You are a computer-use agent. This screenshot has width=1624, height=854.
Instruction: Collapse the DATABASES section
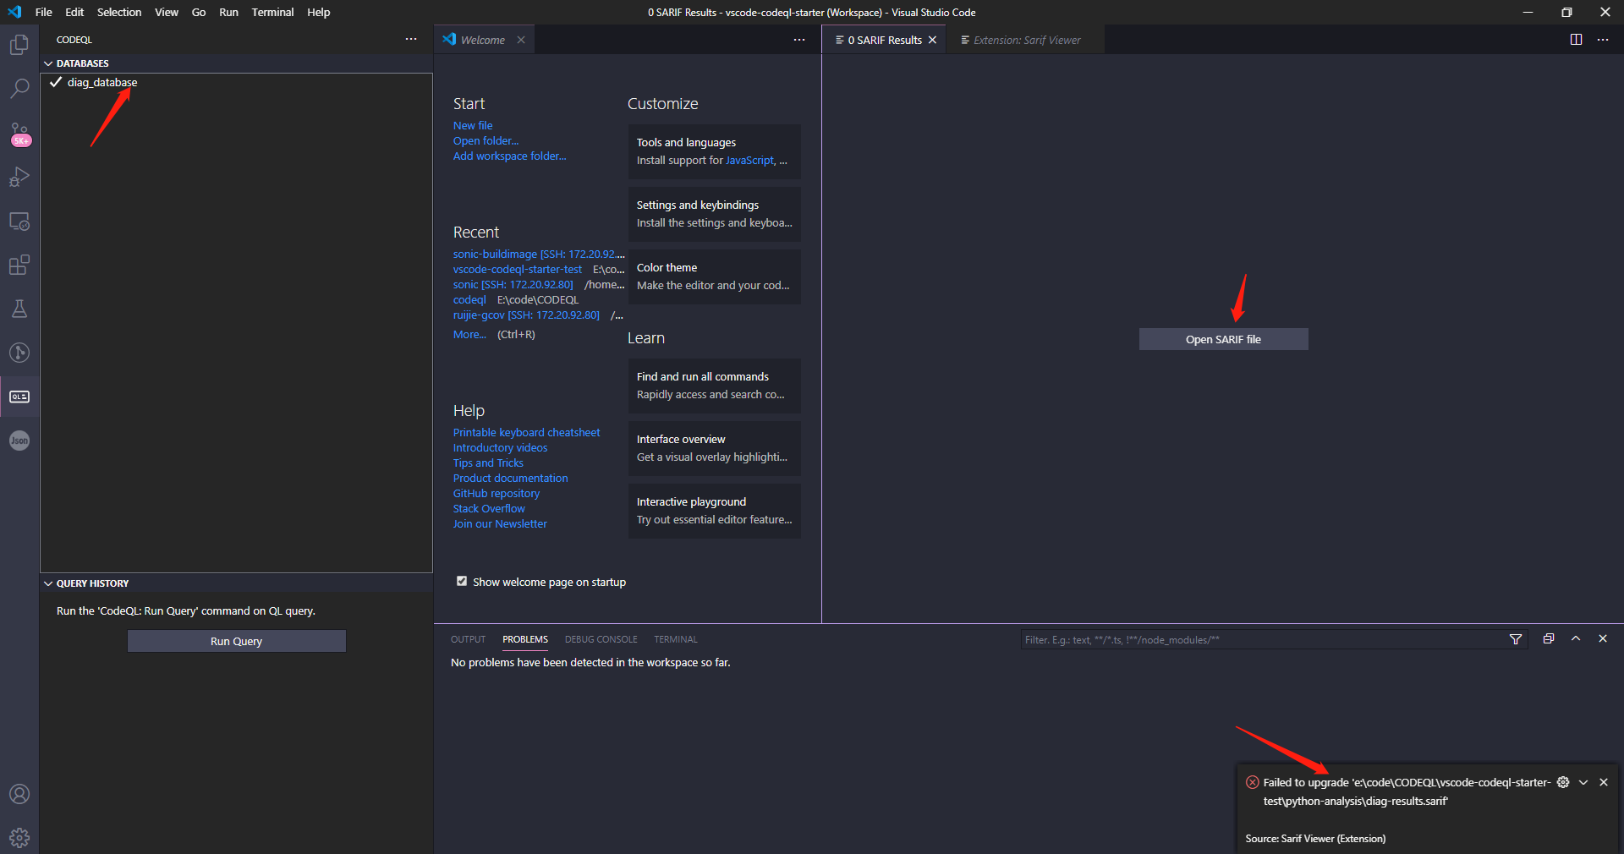pyautogui.click(x=48, y=63)
